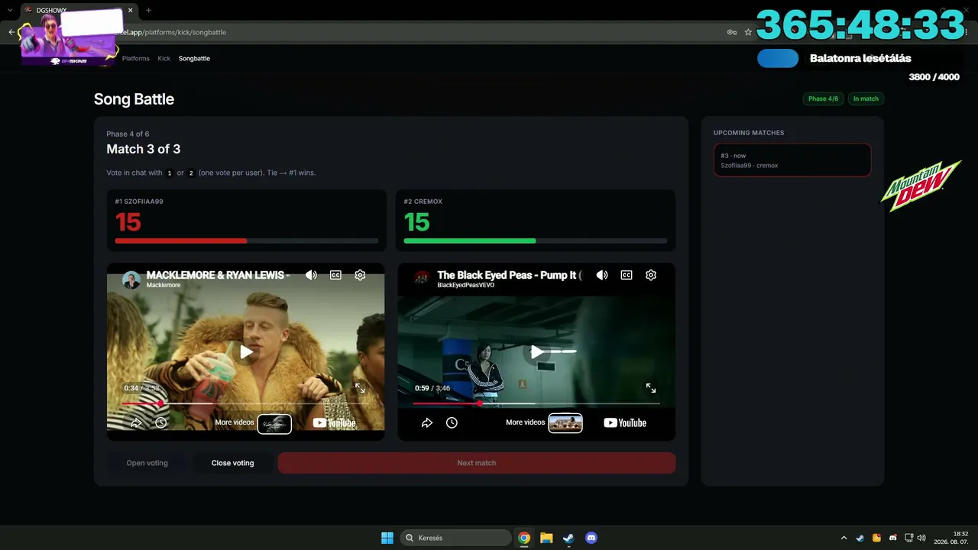Open settings gear on the Black Eyed Peas video
This screenshot has height=550, width=978.
click(x=651, y=275)
